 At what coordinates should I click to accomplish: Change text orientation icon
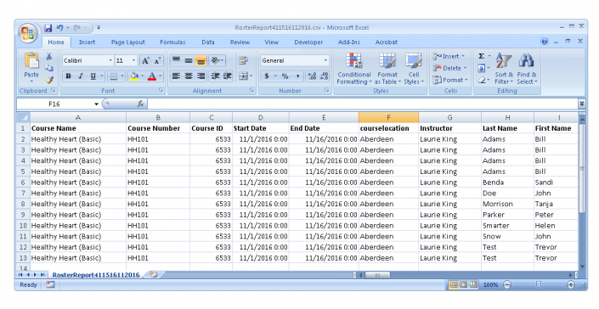click(x=216, y=60)
